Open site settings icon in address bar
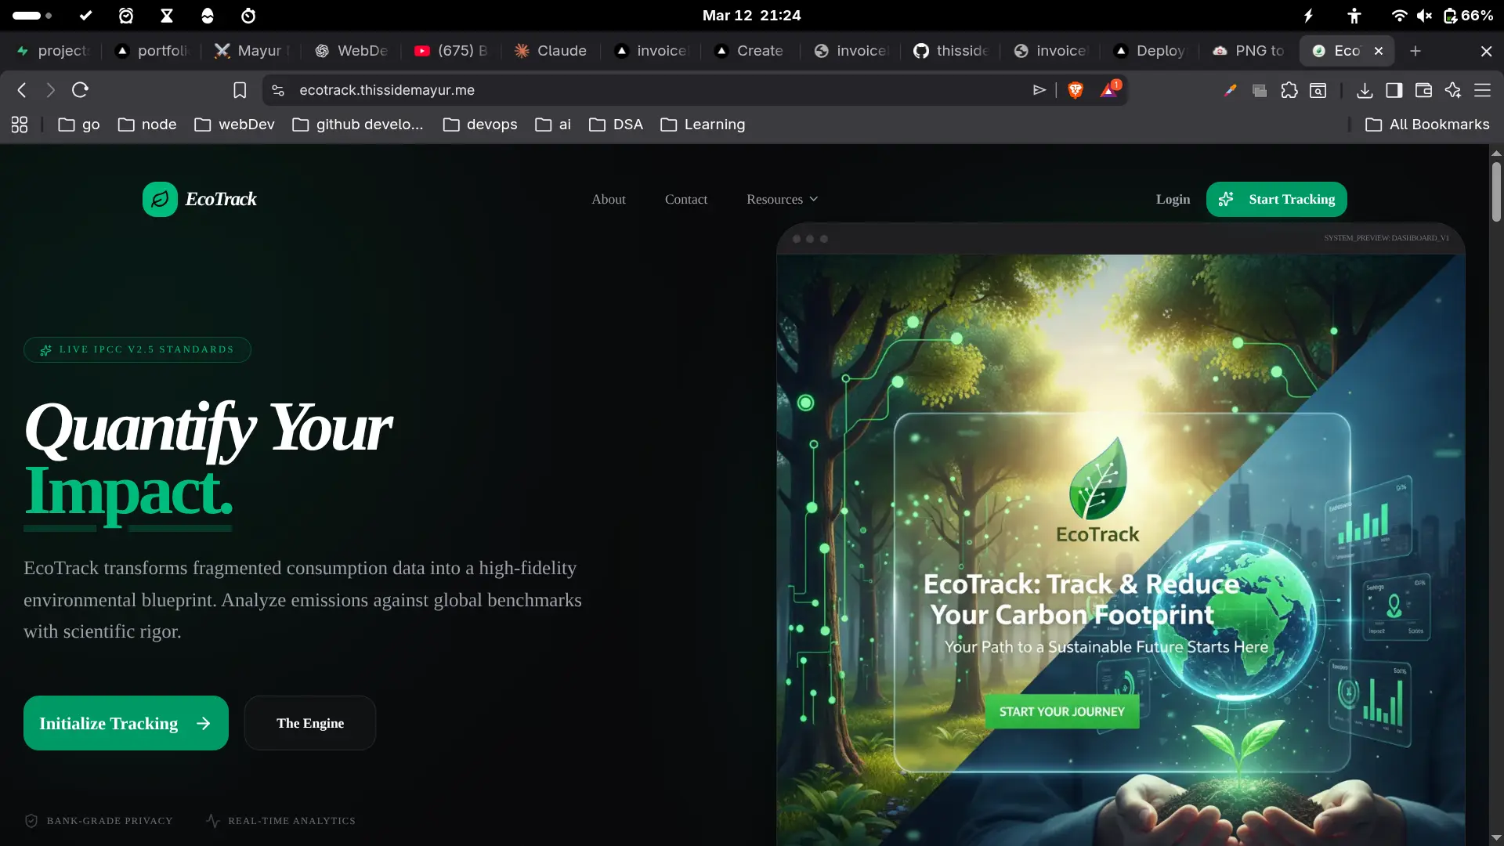The height and width of the screenshot is (846, 1504). pyautogui.click(x=278, y=90)
